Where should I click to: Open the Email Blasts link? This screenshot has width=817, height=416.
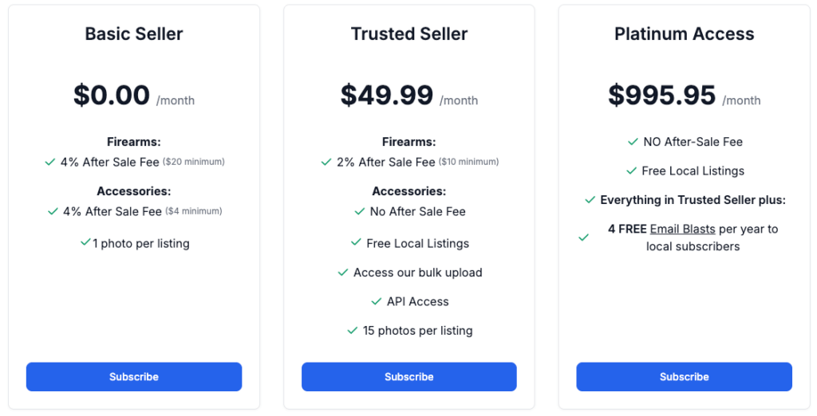[682, 229]
